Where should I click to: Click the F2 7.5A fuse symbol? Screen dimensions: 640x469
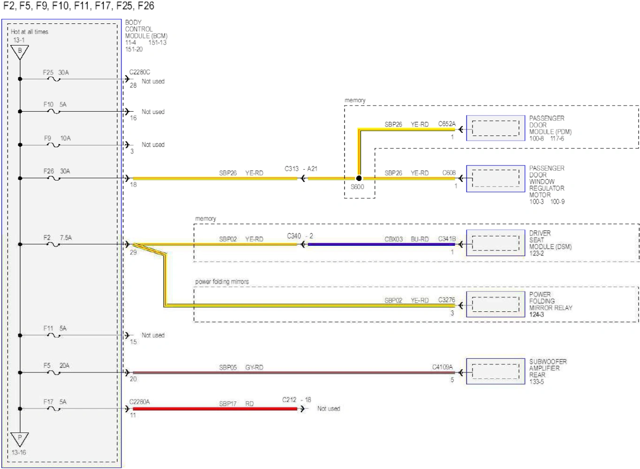tap(54, 244)
